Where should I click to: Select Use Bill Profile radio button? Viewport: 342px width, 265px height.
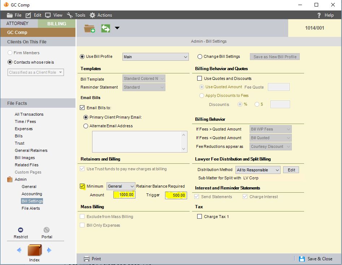pos(82,56)
